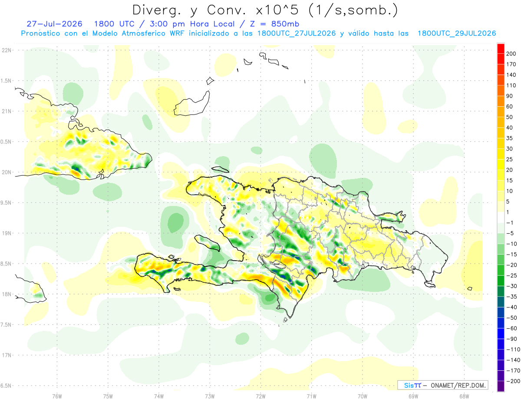Click the positive '90' color scale label
This screenshot has width=521, height=402.
tap(509, 96)
